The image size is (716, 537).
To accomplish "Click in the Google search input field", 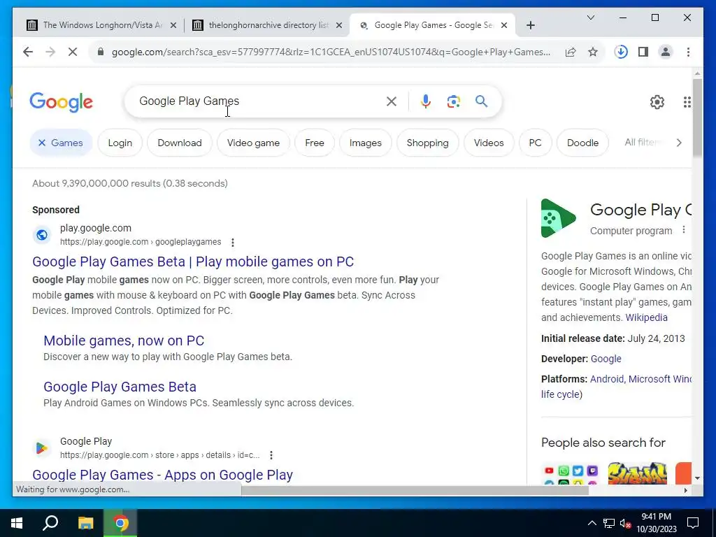I will [256, 101].
